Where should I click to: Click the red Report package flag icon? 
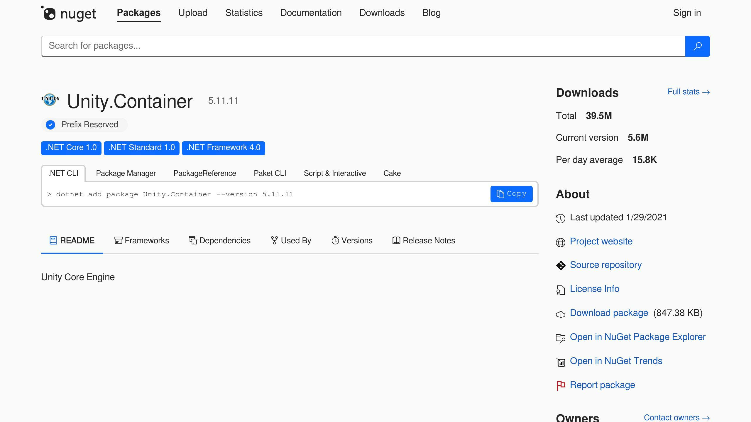tap(561, 386)
